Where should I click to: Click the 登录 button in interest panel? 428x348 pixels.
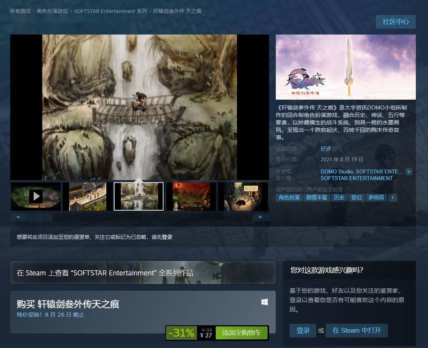coord(303,330)
